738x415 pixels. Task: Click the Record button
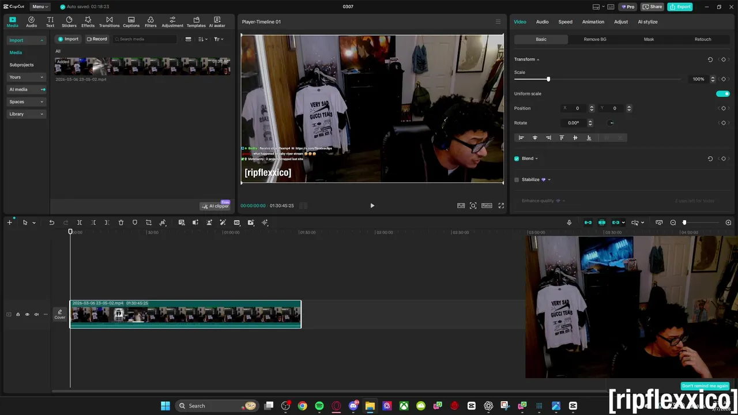tap(97, 39)
